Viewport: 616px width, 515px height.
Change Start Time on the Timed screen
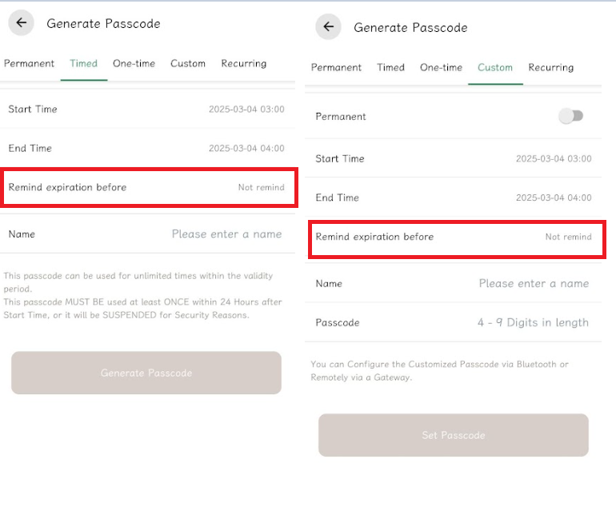click(x=147, y=110)
